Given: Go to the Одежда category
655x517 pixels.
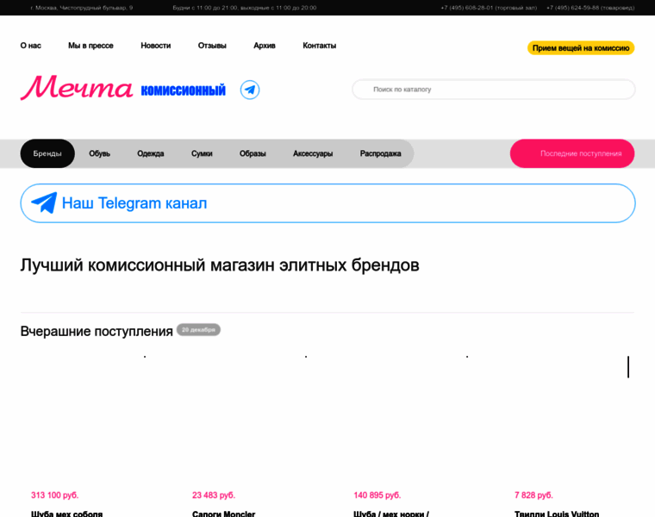Looking at the screenshot, I should coord(151,153).
